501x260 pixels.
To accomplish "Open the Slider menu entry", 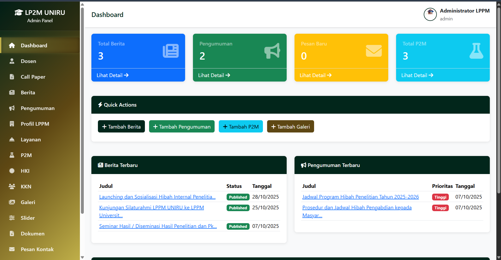I will tap(27, 218).
